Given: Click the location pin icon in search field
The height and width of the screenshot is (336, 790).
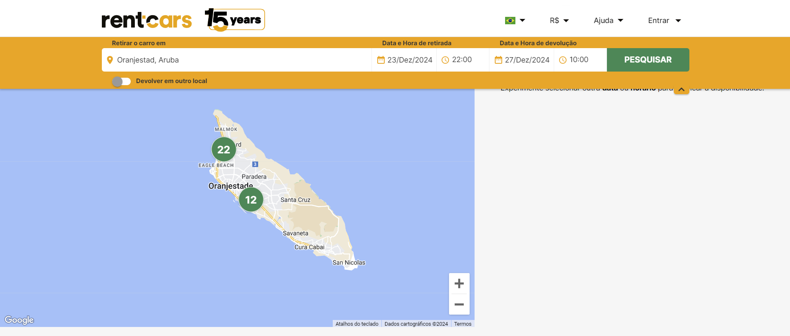Looking at the screenshot, I should pos(110,60).
